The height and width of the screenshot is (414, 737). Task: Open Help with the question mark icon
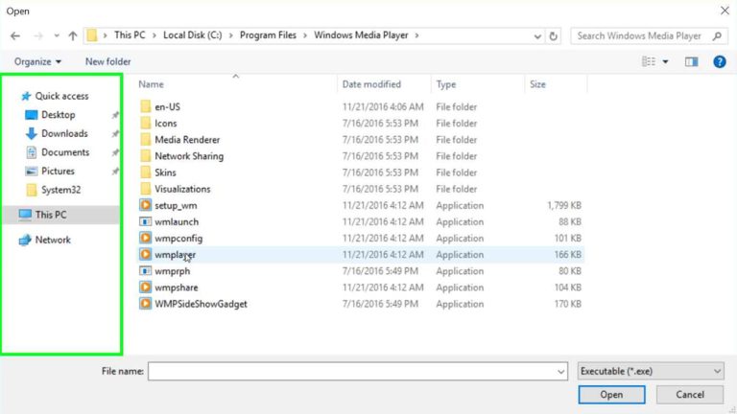click(x=719, y=61)
